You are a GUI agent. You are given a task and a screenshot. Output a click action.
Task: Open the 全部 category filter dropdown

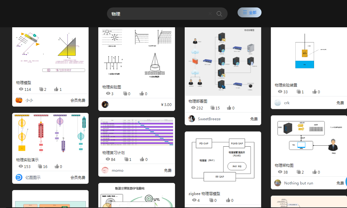click(x=249, y=12)
